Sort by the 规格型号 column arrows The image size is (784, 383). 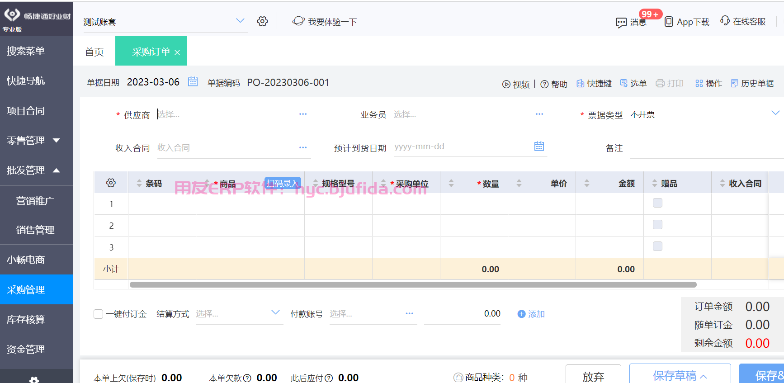click(316, 183)
